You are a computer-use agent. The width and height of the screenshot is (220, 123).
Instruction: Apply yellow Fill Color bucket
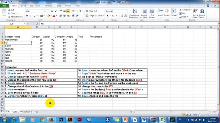coord(48,16)
